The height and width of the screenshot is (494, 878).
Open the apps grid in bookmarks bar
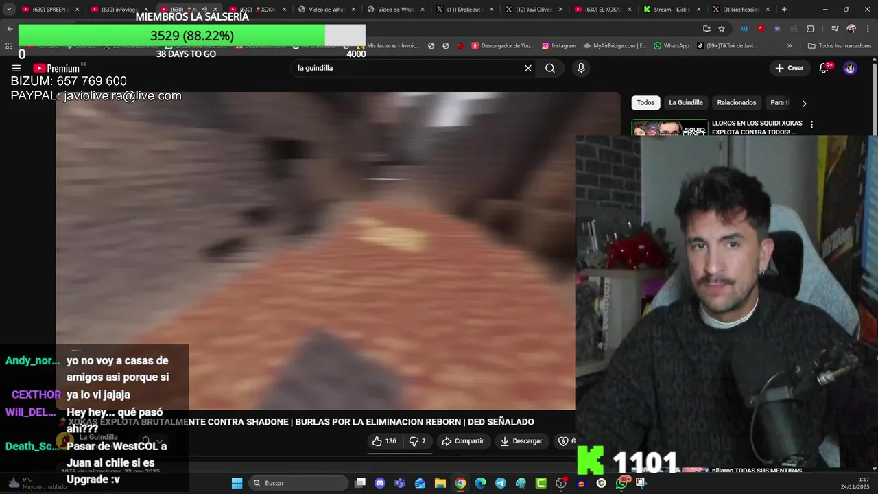[9, 46]
